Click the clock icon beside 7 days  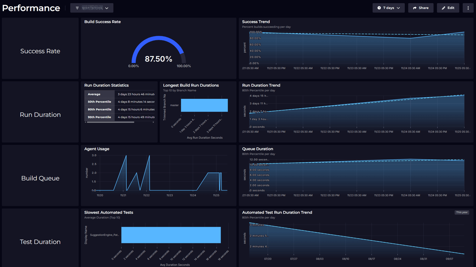(379, 8)
